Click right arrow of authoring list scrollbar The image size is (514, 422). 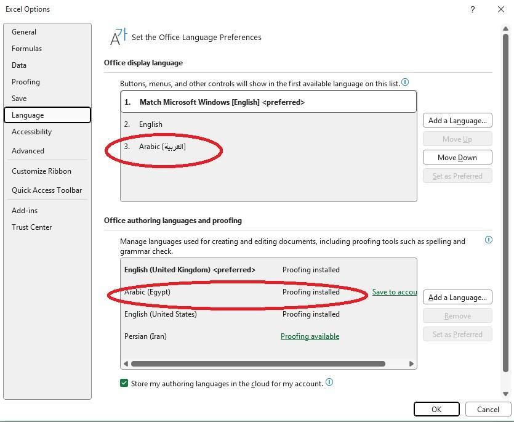411,363
